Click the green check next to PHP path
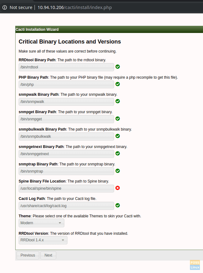The image size is (203, 273). pos(118,84)
